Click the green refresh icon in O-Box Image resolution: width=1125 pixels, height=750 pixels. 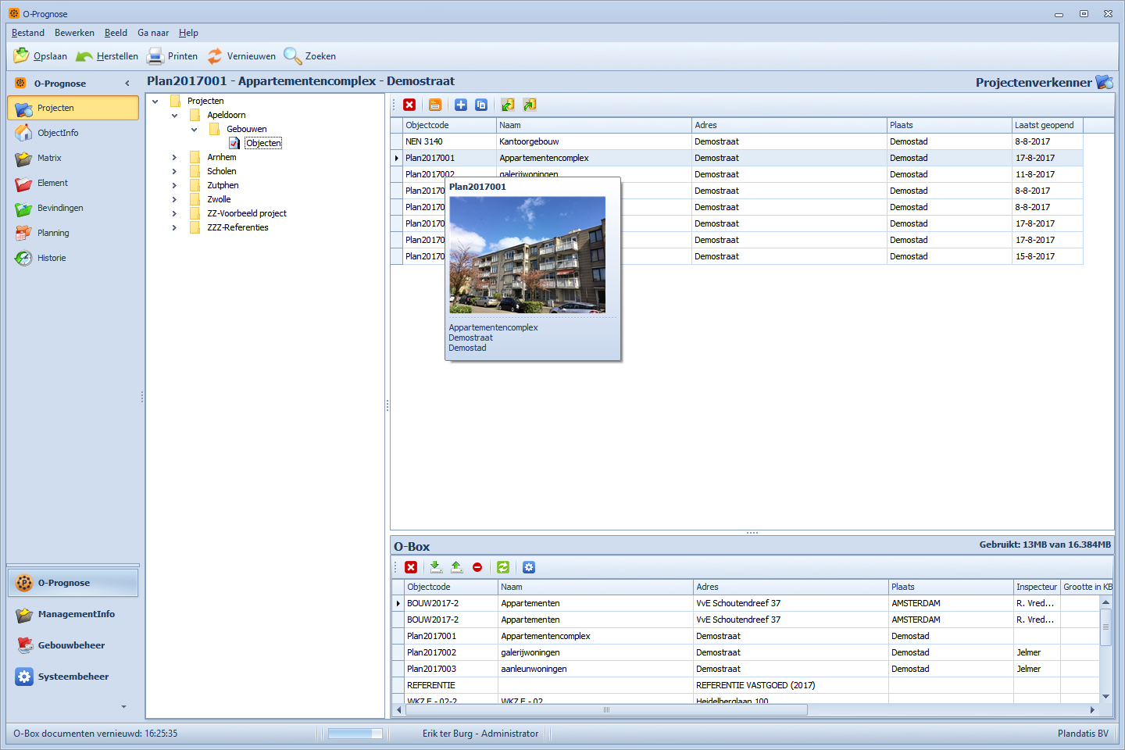(503, 567)
